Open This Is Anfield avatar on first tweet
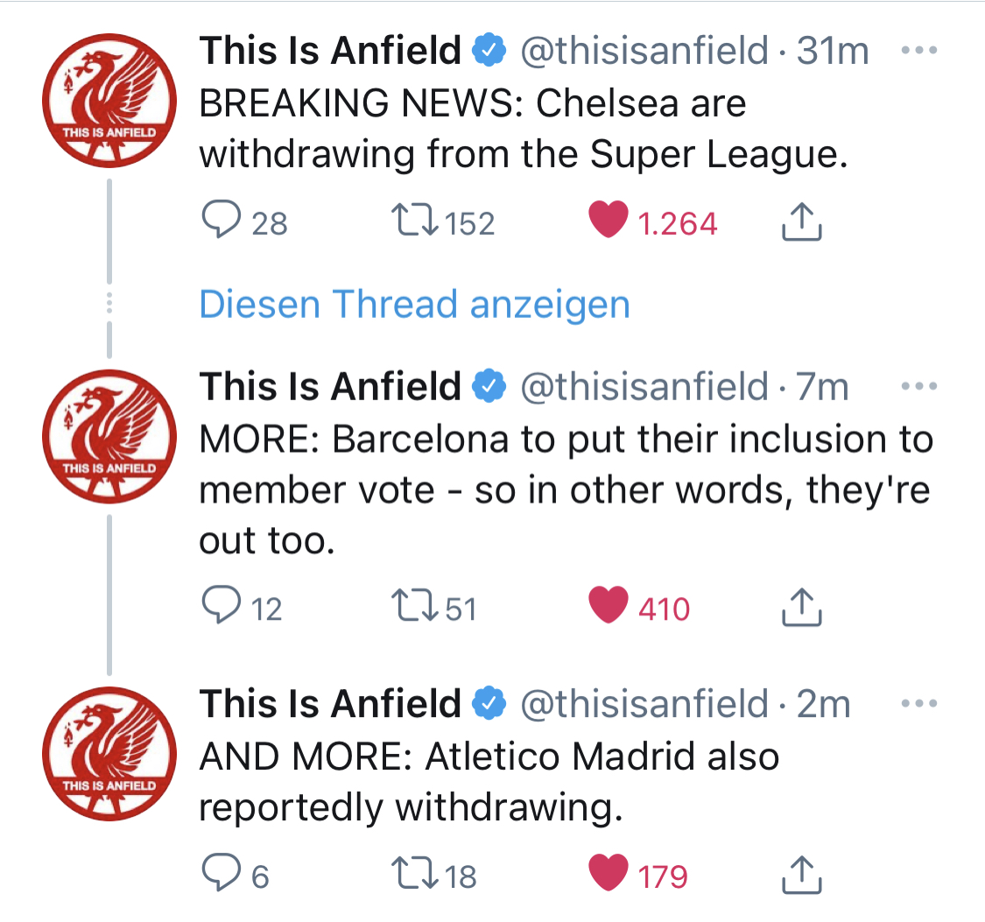 pyautogui.click(x=109, y=101)
